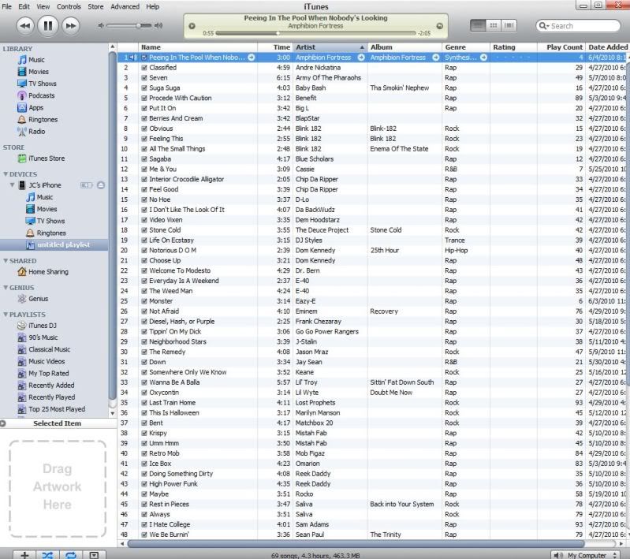The height and width of the screenshot is (559, 630).
Task: Open the Top 25 Most Played playlist
Action: (x=57, y=409)
